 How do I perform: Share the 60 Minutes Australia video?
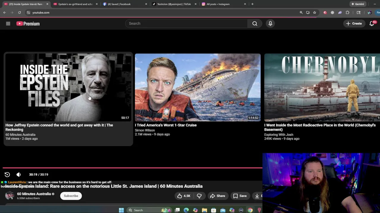point(218,196)
